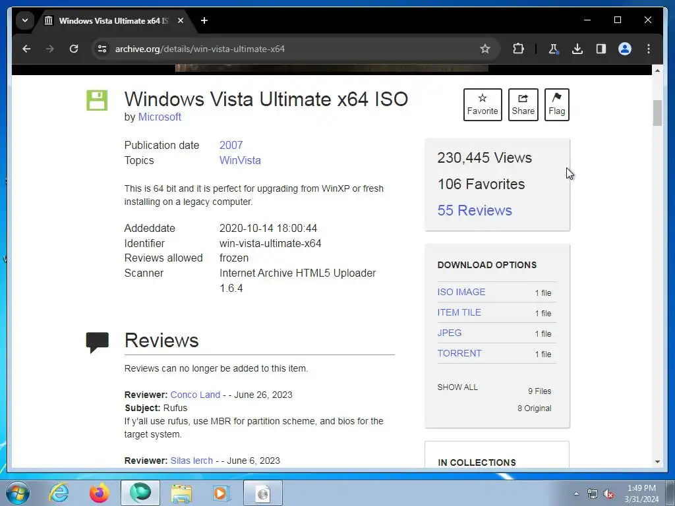Viewport: 675px width, 506px height.
Task: Download the ITEM TILE option
Action: 459,312
